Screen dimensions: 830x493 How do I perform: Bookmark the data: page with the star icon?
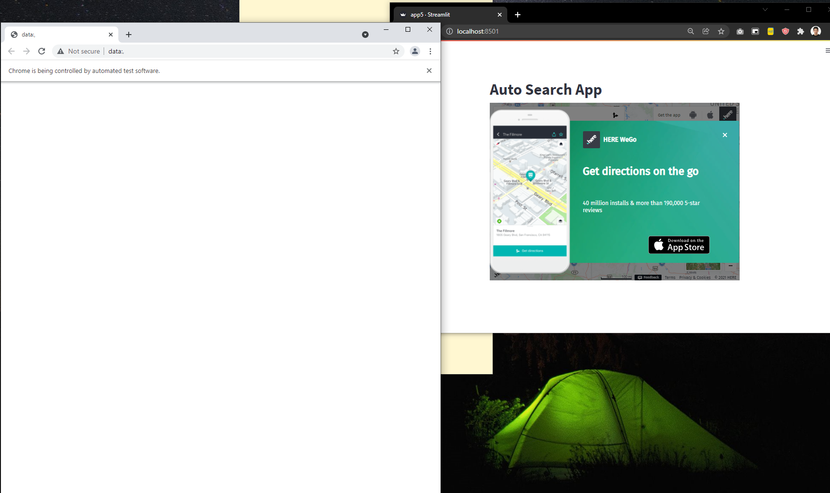coord(396,51)
